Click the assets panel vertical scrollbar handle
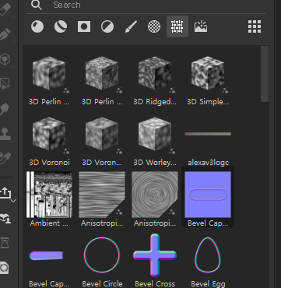The width and height of the screenshot is (281, 288). point(265,74)
